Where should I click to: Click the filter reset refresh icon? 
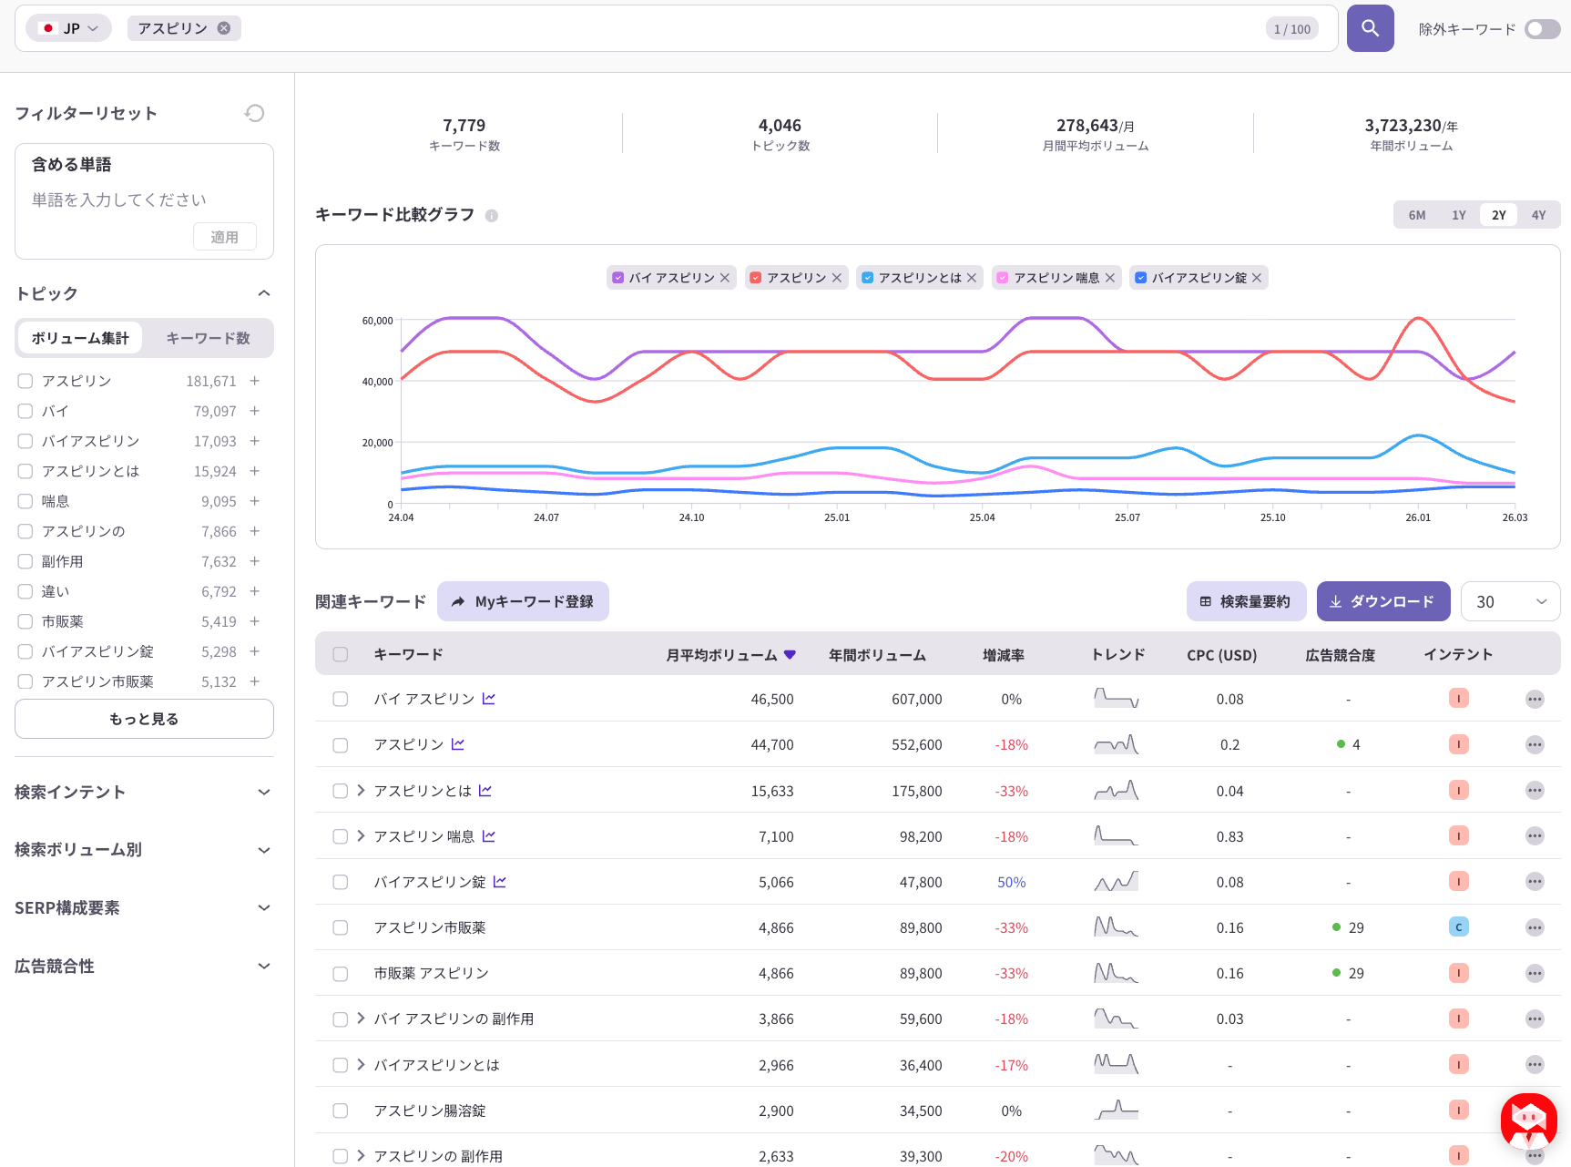point(255,113)
